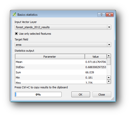
Task: Click OK to compute statistics
Action: click(81, 95)
